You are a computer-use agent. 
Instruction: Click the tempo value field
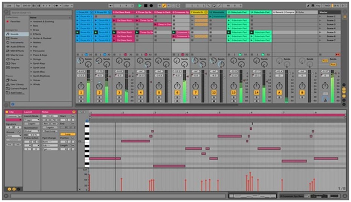[x=26, y=6]
